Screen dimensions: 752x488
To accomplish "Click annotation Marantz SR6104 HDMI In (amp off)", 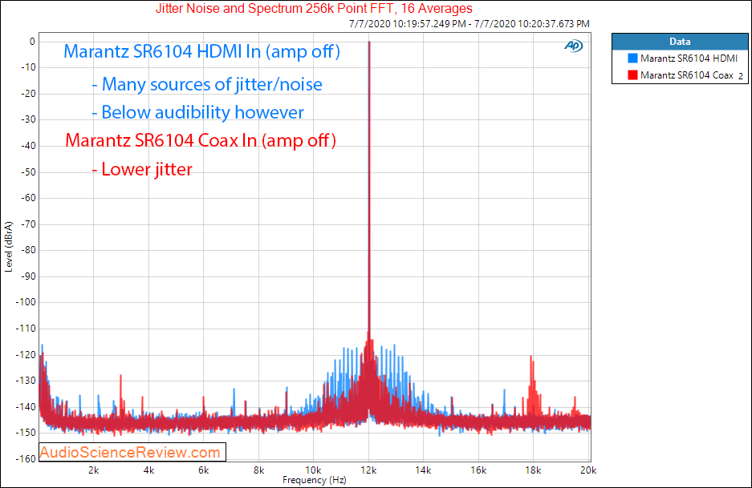I will click(202, 51).
